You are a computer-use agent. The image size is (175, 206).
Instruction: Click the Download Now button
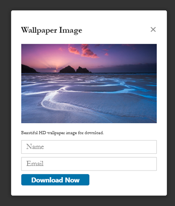(x=55, y=180)
